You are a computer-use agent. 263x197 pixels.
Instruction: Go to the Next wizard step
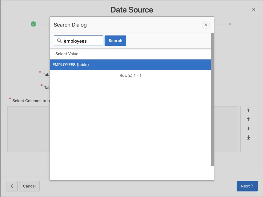[x=247, y=186]
